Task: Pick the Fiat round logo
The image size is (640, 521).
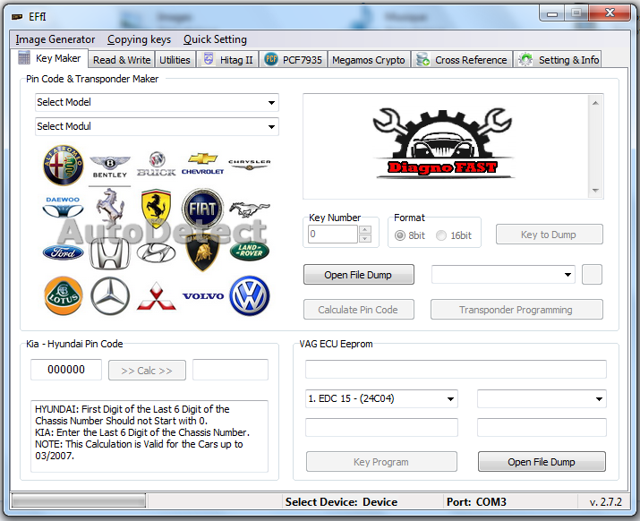Action: (203, 209)
